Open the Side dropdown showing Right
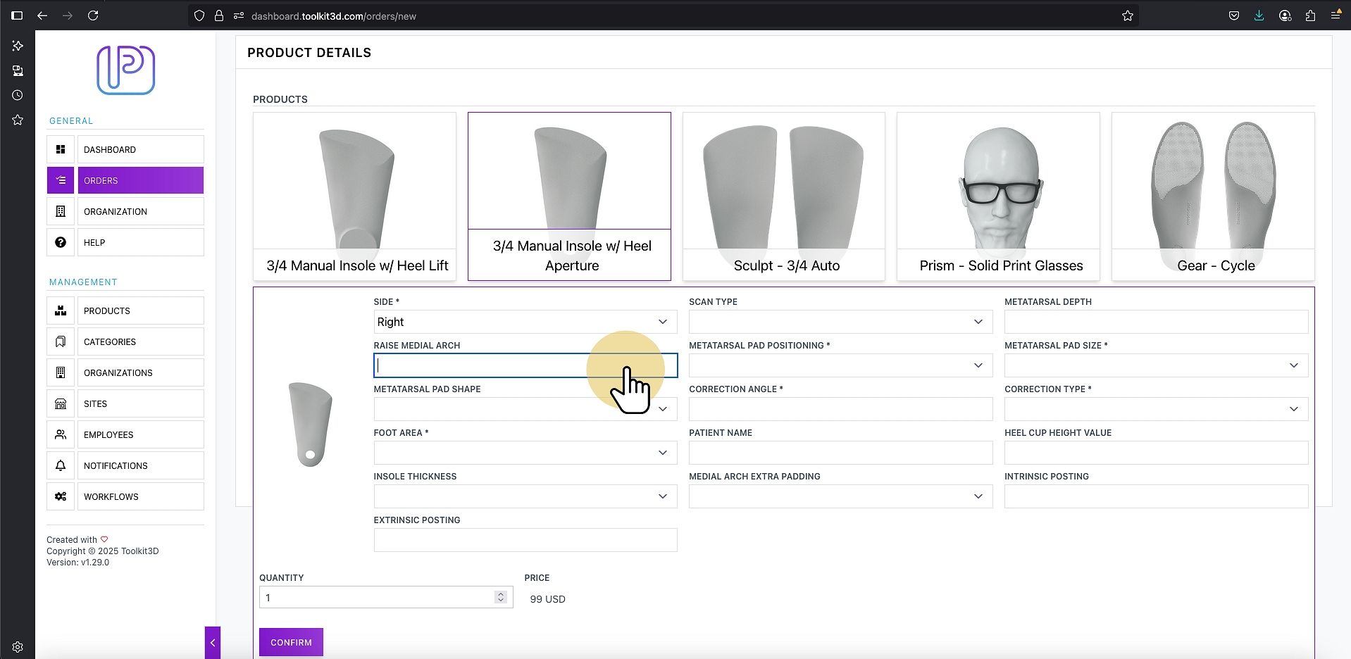The width and height of the screenshot is (1351, 659). pyautogui.click(x=525, y=322)
